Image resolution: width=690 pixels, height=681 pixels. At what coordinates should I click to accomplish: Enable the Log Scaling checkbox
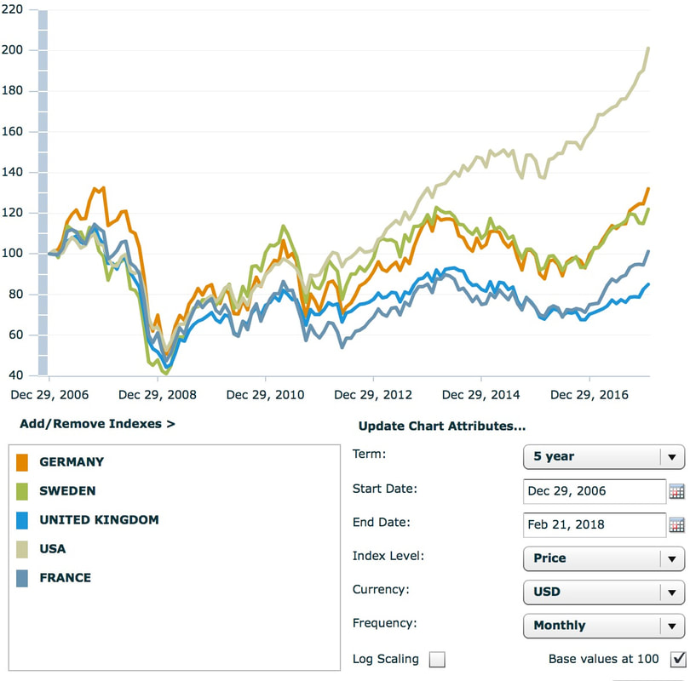(437, 659)
